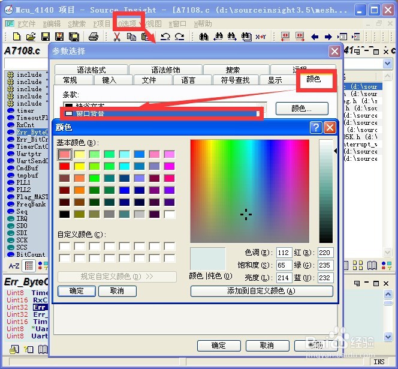Select the black basic color swatch

[x=65, y=214]
